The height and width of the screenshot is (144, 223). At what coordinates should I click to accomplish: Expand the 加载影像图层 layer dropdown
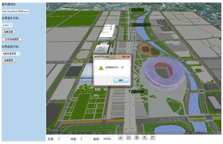(x=11, y=54)
